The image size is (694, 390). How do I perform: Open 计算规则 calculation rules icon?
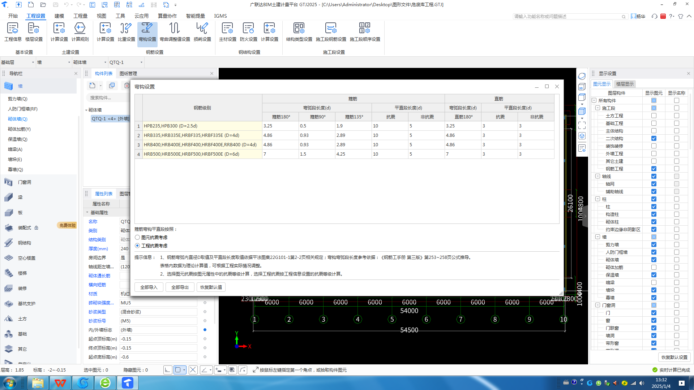tap(80, 32)
